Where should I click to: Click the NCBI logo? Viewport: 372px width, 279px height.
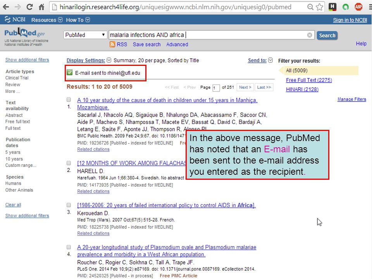pyautogui.click(x=15, y=19)
